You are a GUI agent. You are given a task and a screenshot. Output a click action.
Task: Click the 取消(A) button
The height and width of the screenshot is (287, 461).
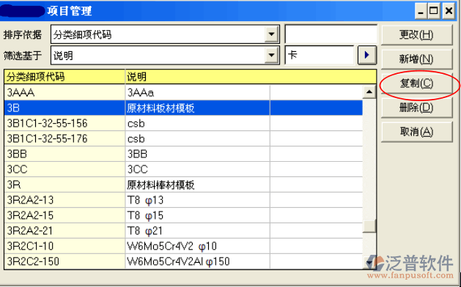pyautogui.click(x=416, y=132)
